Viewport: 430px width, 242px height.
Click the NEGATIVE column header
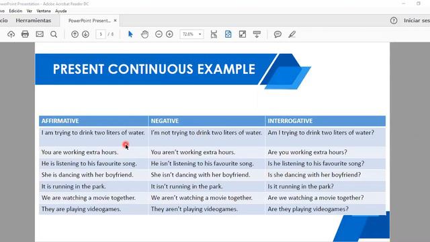point(165,121)
